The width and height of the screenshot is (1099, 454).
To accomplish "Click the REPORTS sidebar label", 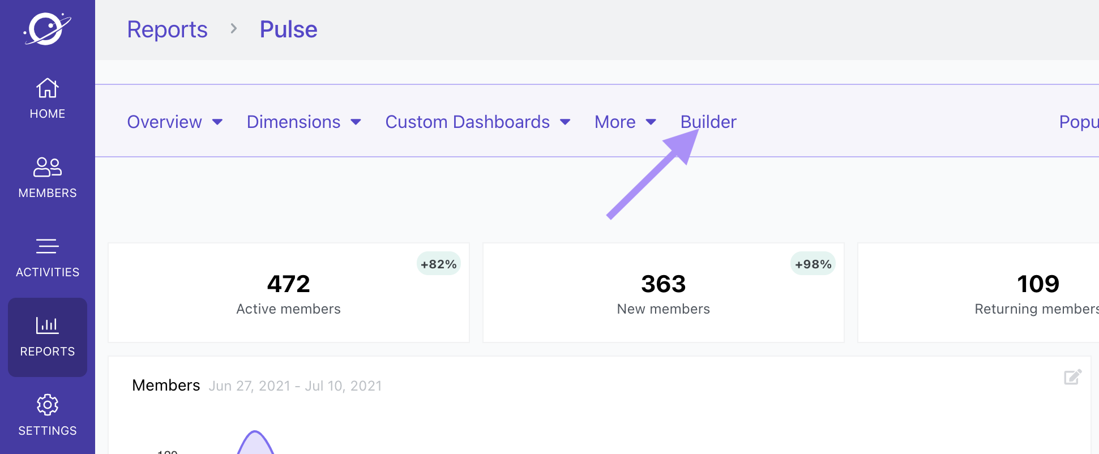I will point(48,352).
